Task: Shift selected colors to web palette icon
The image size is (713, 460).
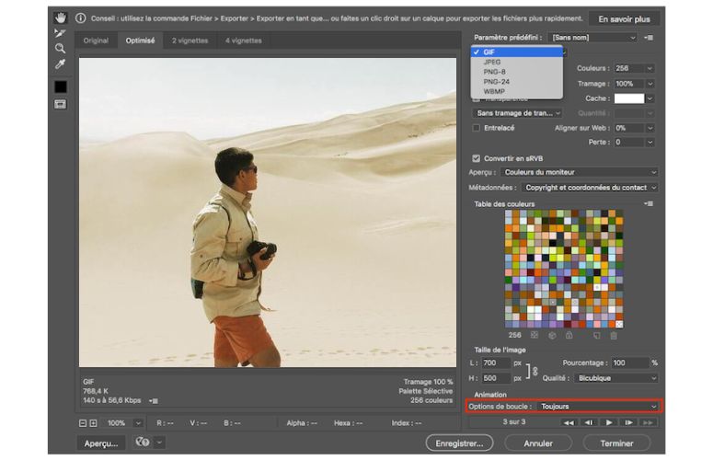Action: 552,336
